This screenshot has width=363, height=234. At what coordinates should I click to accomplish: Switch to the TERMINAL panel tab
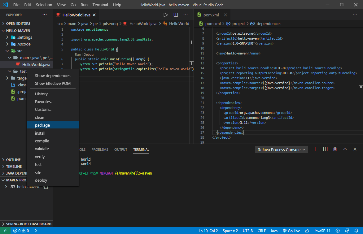(141, 149)
